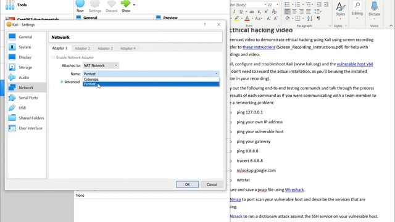Viewport: 395px width, 222px height.
Task: Toggle Enable Network Adapter checkbox
Action: tap(53, 57)
